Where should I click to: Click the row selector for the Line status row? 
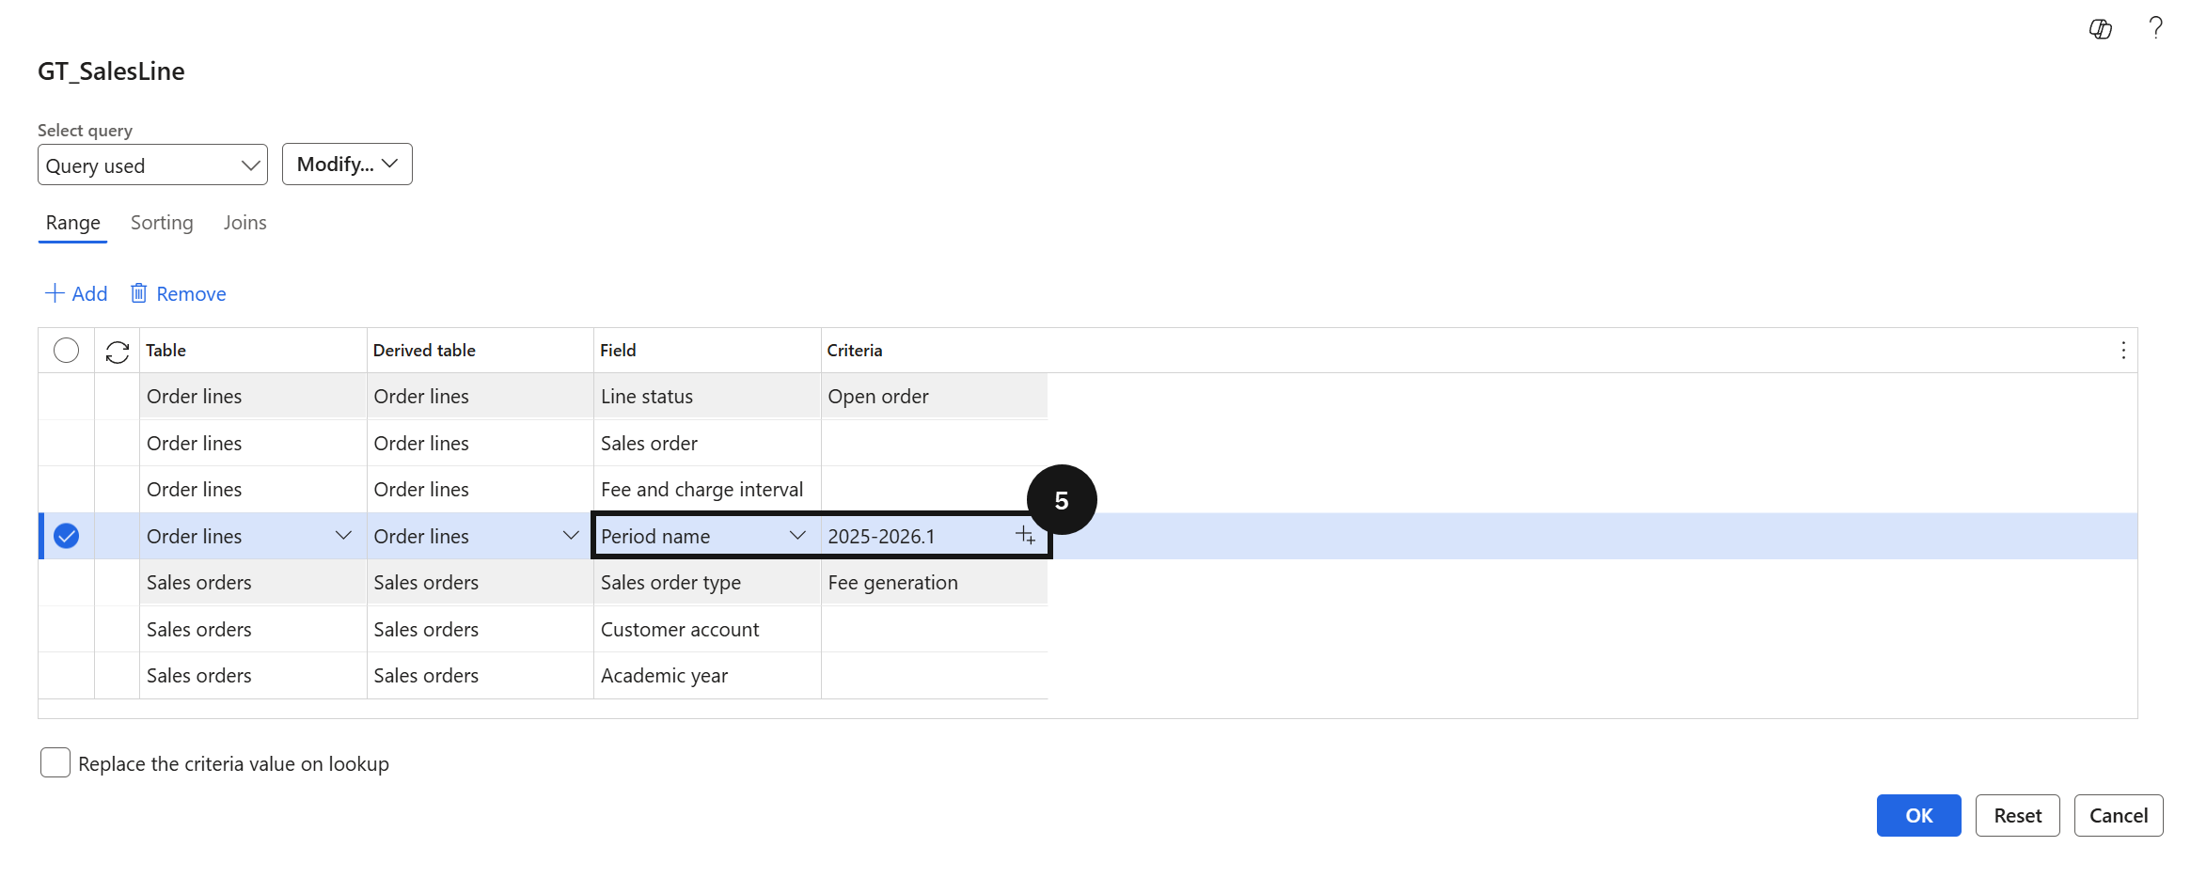click(66, 397)
